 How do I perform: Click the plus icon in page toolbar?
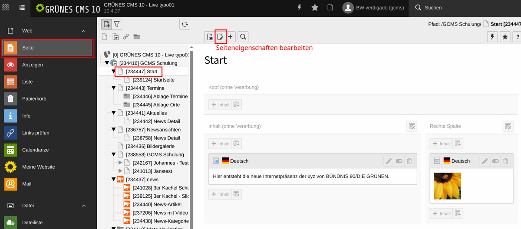pyautogui.click(x=231, y=37)
